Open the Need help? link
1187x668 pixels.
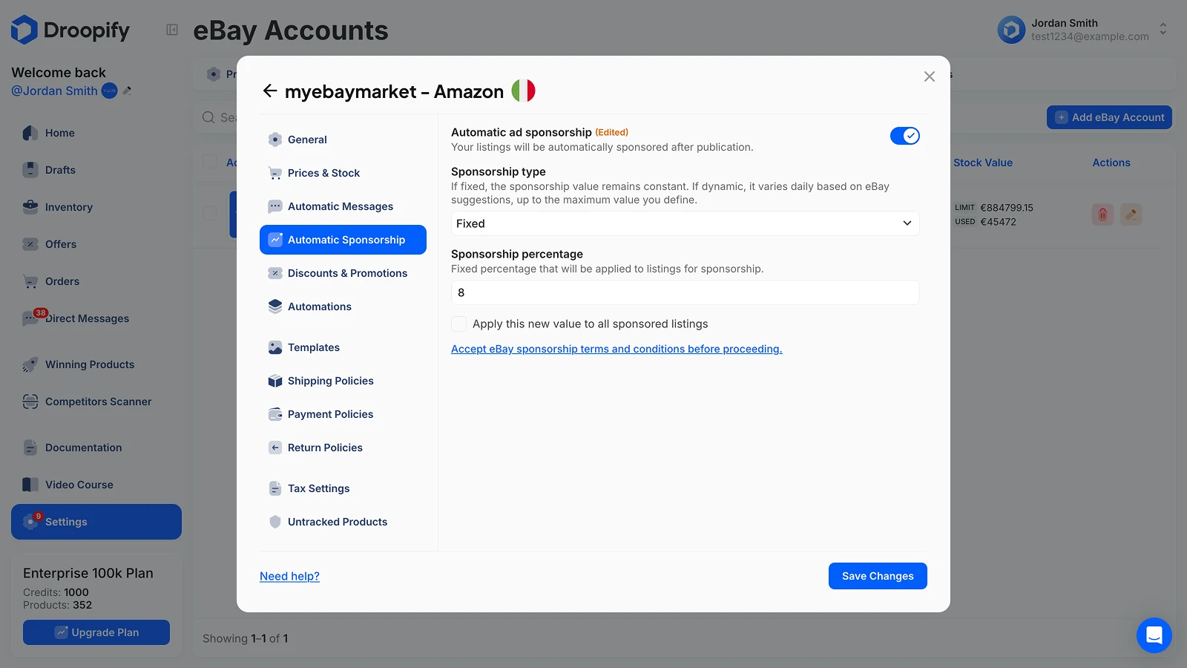click(289, 576)
